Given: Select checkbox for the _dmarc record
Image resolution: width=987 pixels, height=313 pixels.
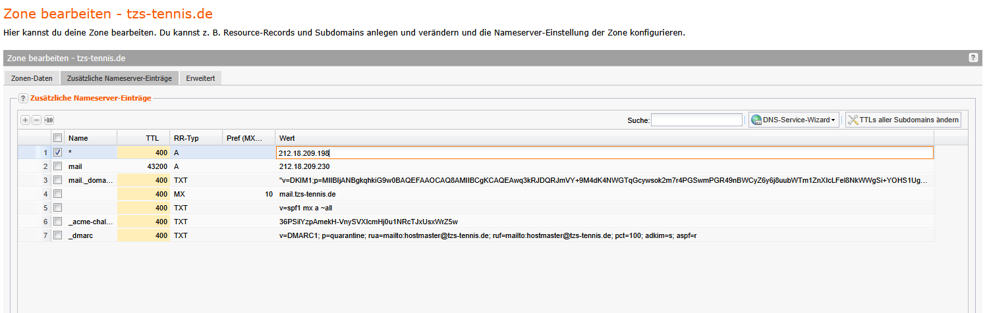Looking at the screenshot, I should [57, 235].
